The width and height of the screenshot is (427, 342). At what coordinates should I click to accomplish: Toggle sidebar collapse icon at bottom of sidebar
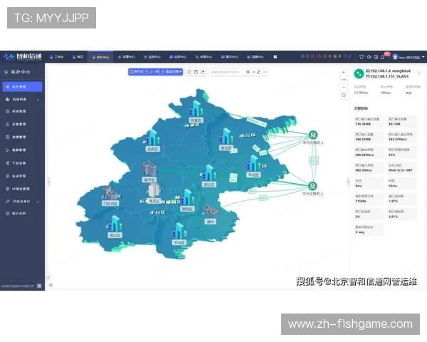[39, 286]
